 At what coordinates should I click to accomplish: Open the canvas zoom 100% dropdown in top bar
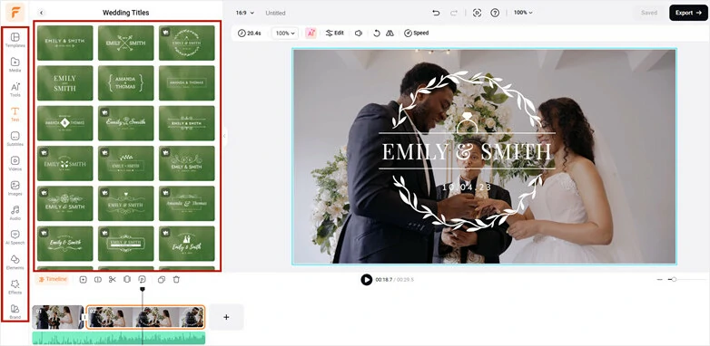click(x=523, y=13)
